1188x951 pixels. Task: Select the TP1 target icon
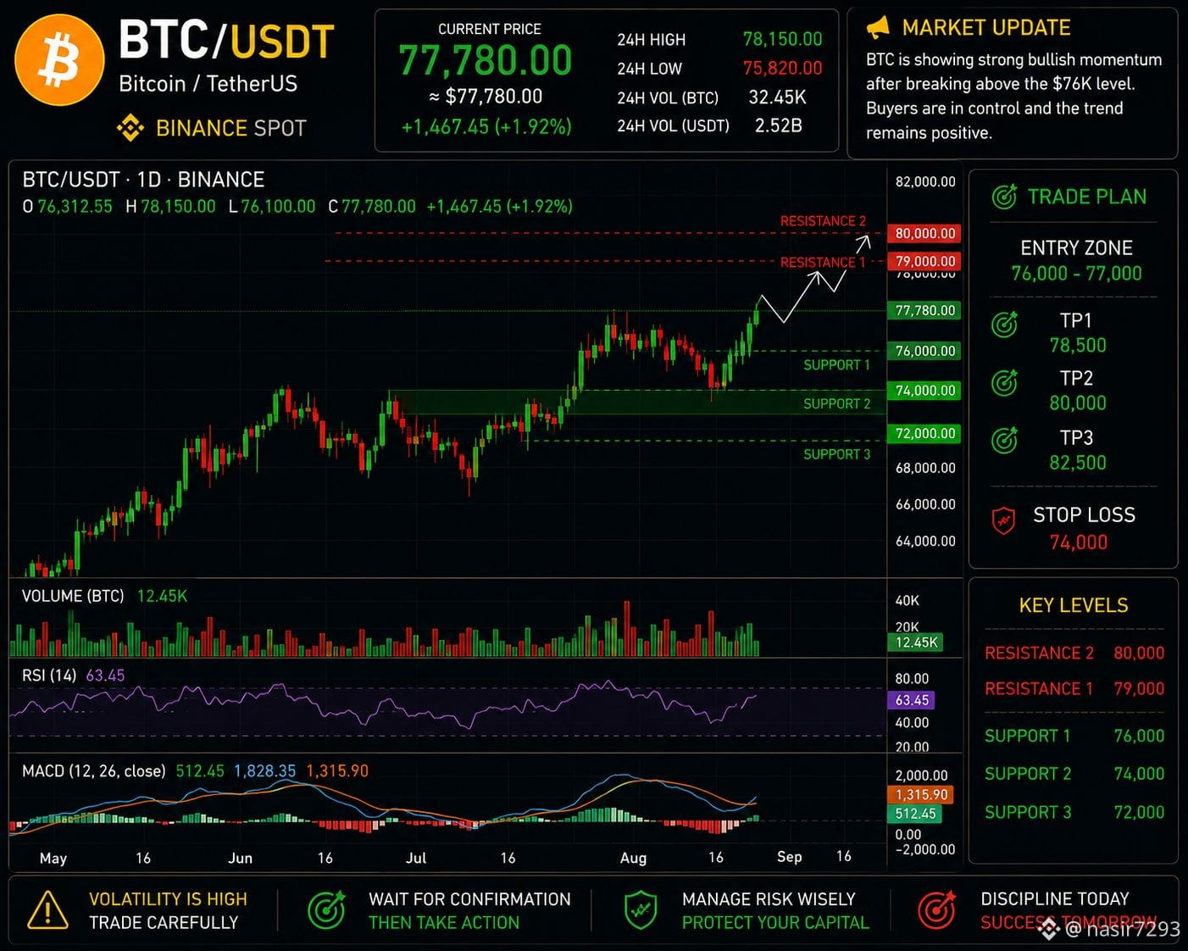[x=1004, y=324]
